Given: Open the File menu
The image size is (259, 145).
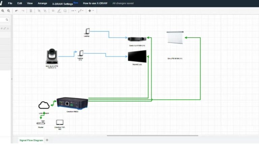Looking at the screenshot, I should [x=10, y=3].
